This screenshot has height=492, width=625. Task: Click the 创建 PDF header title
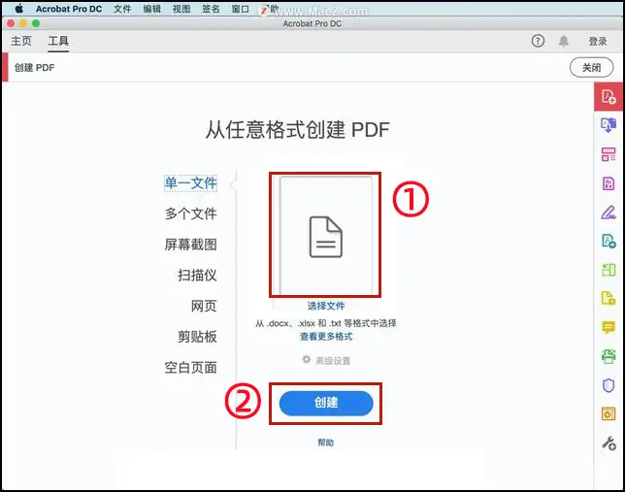pos(34,67)
